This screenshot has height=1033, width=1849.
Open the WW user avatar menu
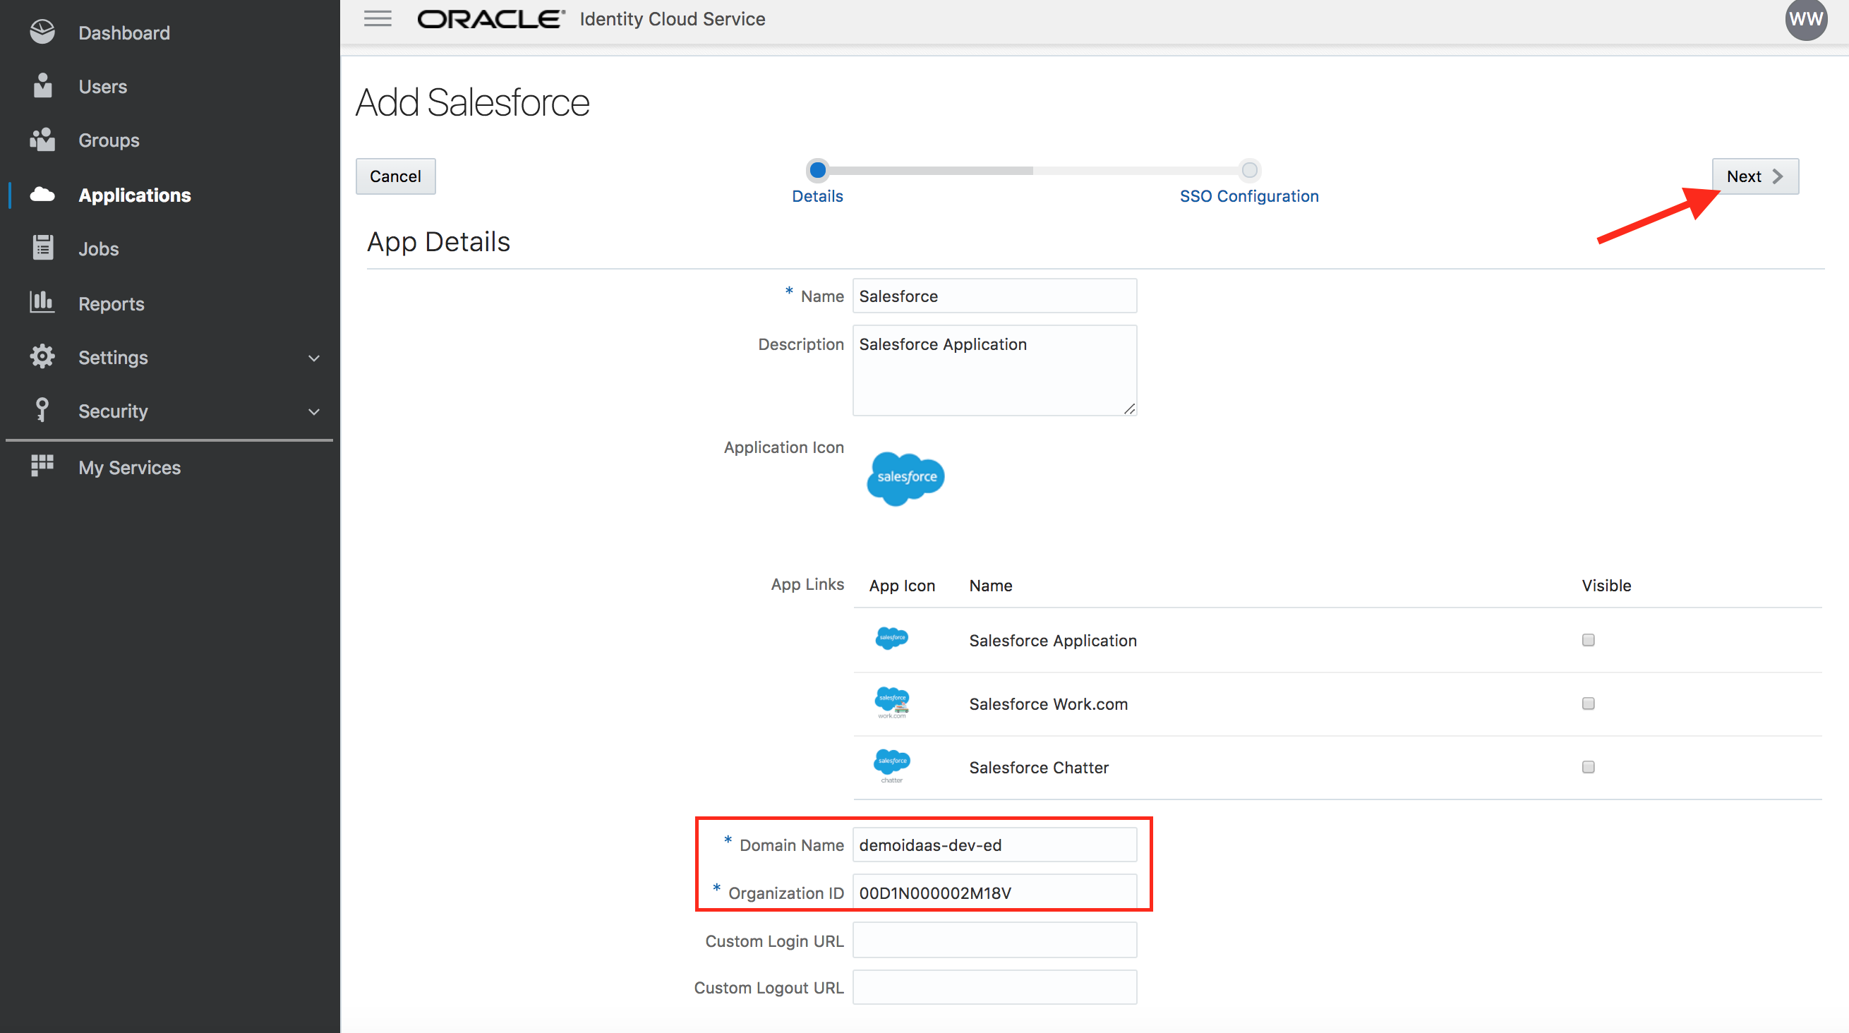click(x=1806, y=19)
